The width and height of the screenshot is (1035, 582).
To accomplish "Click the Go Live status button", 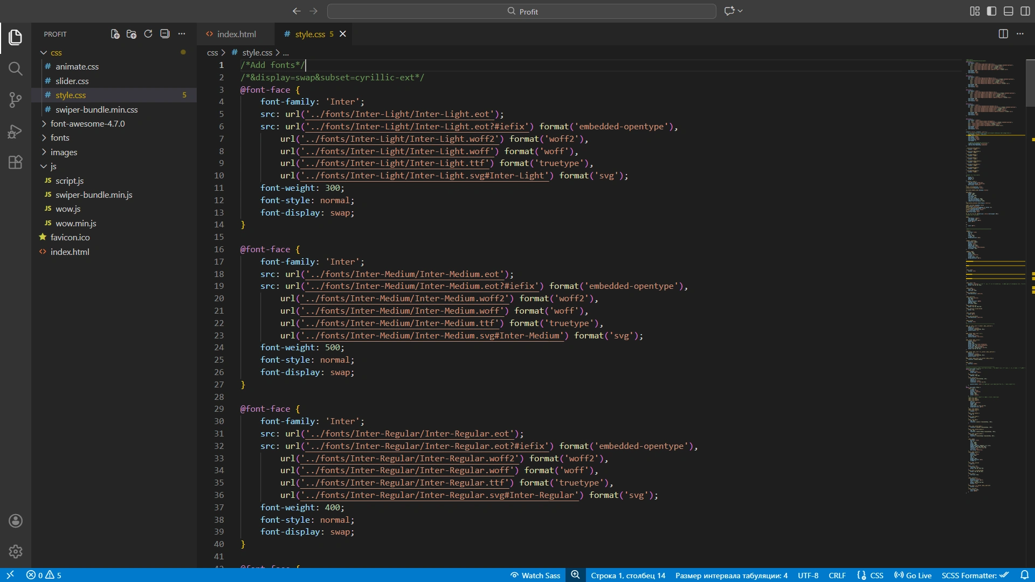I will (x=913, y=576).
